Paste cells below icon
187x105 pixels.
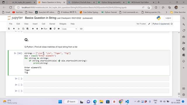[x=28, y=29]
